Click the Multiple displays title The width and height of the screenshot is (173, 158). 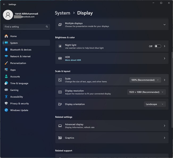[74, 23]
